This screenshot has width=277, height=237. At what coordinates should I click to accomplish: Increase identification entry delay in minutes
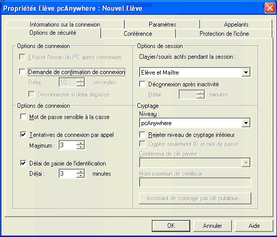(x=80, y=172)
